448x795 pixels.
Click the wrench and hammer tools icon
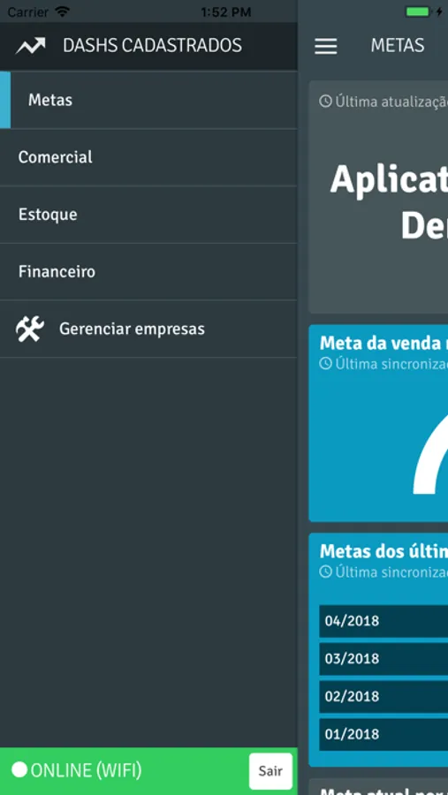coord(30,329)
